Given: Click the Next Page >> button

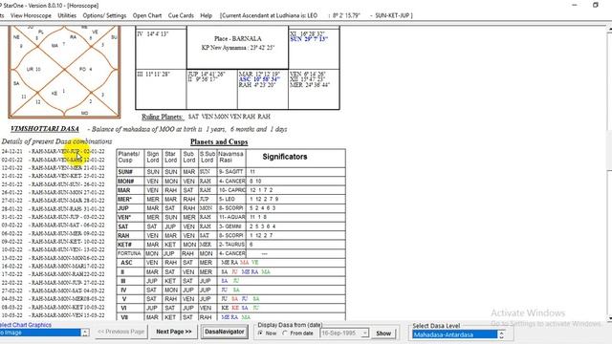Looking at the screenshot, I should coord(174,332).
